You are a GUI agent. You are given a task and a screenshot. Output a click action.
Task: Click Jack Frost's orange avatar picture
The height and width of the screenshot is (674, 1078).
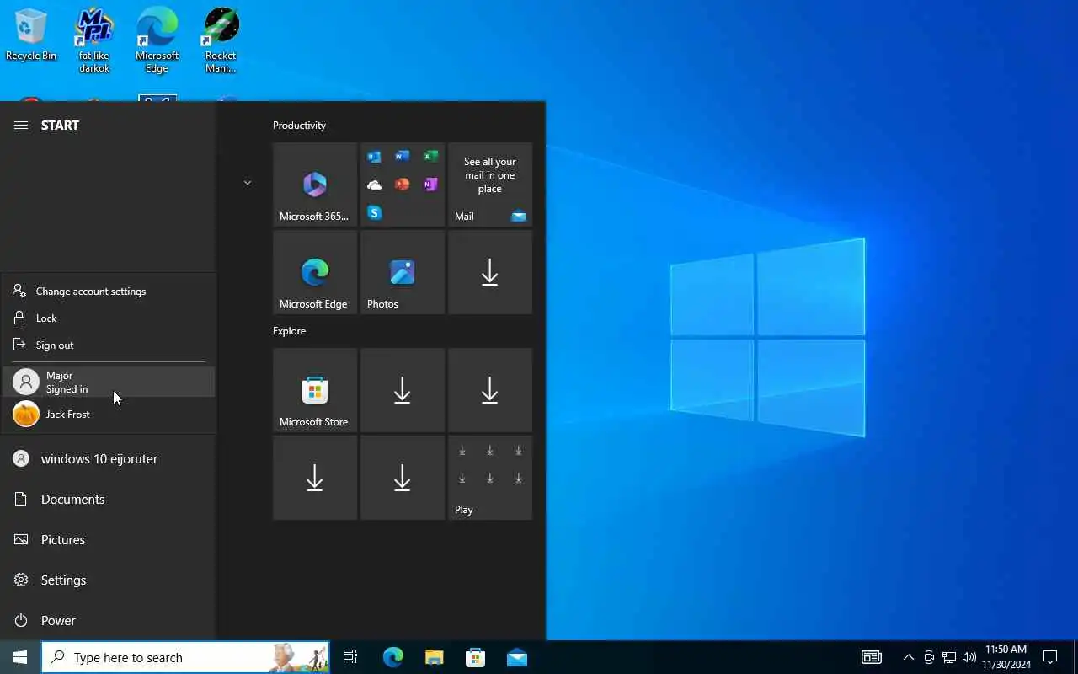pyautogui.click(x=26, y=414)
